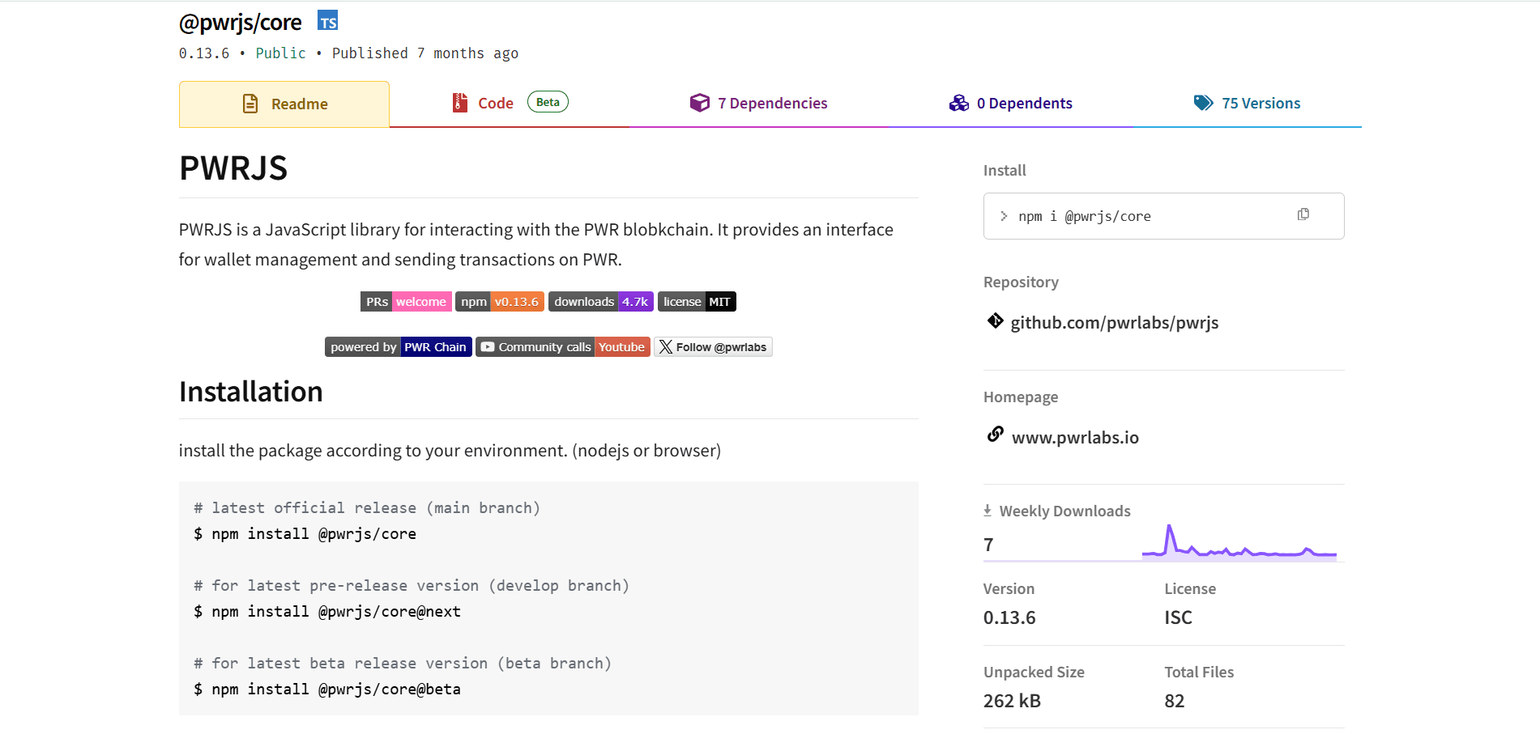Click the Readme document icon
Viewport: 1540px width, 734px height.
coord(250,104)
